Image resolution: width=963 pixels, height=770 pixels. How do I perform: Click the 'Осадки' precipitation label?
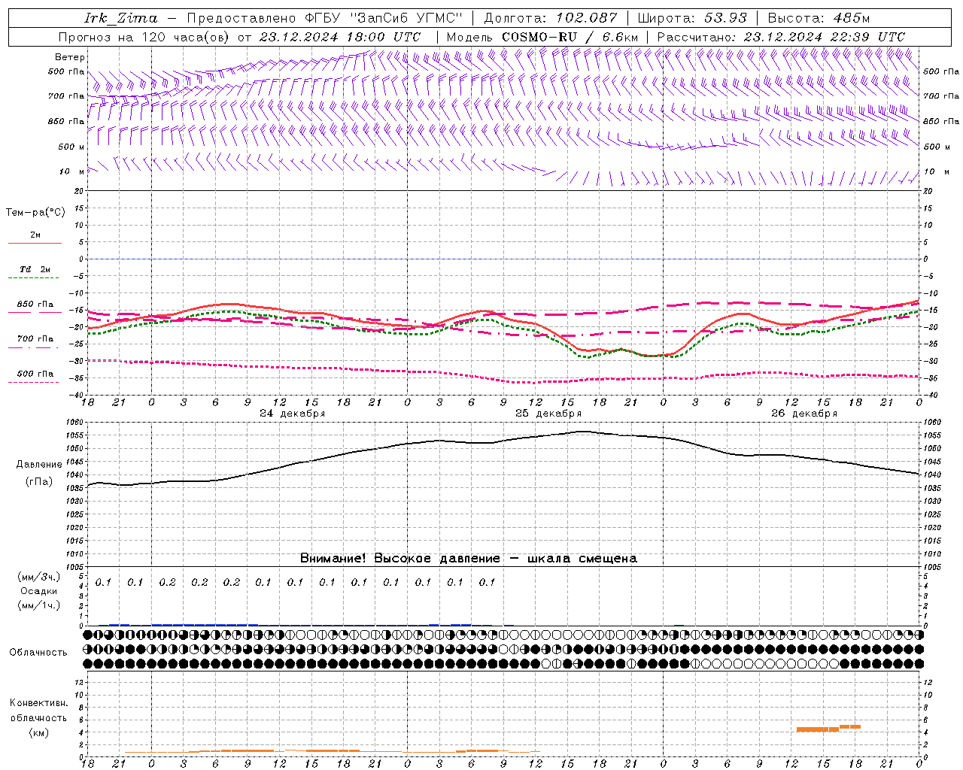pos(39,591)
